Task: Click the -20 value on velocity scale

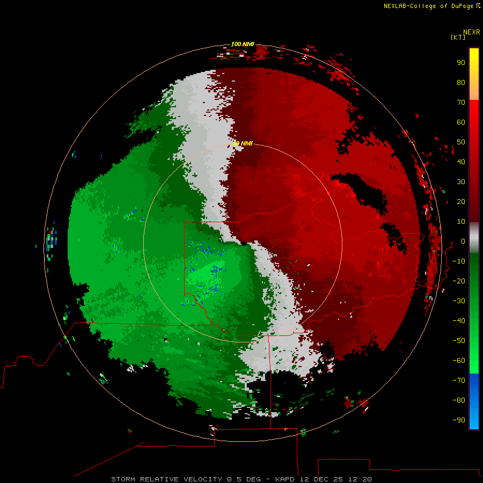Action: tap(459, 281)
